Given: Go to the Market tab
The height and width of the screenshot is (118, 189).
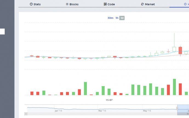Looking at the screenshot, I should [148, 4].
